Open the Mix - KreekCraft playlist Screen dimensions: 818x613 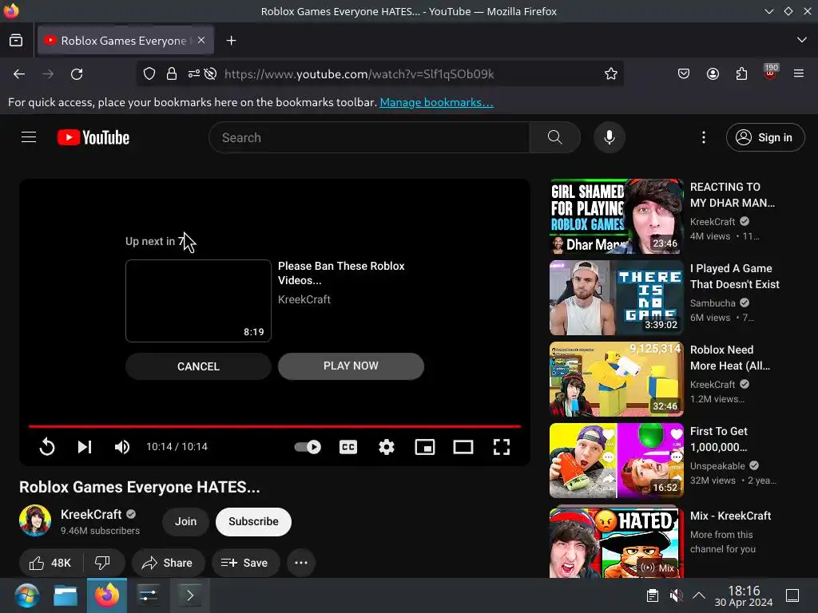tap(730, 516)
